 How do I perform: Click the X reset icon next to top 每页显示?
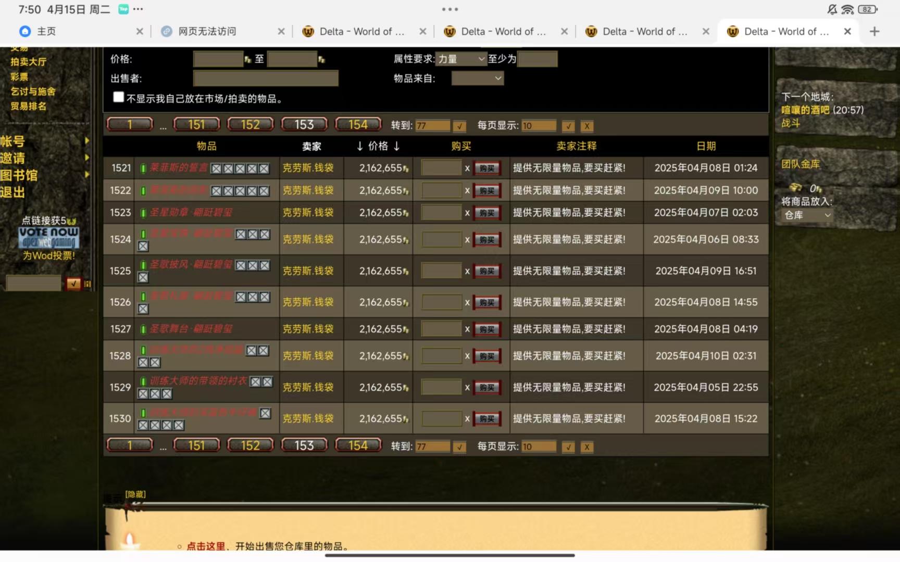point(587,126)
